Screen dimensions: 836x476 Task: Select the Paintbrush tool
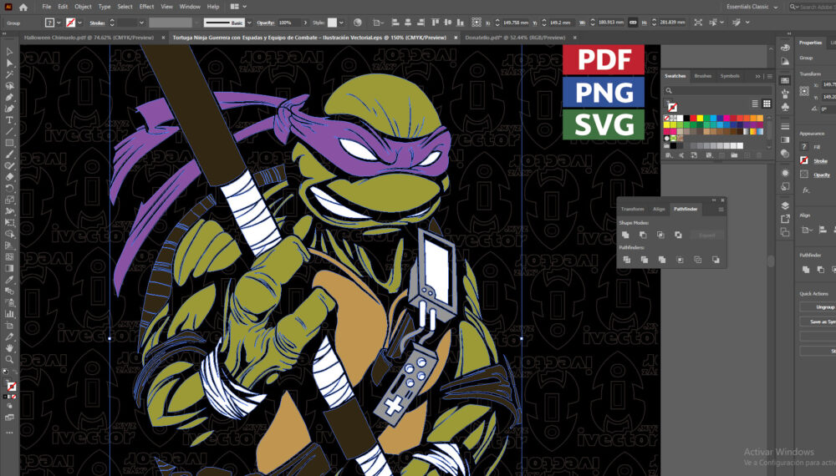click(x=9, y=154)
